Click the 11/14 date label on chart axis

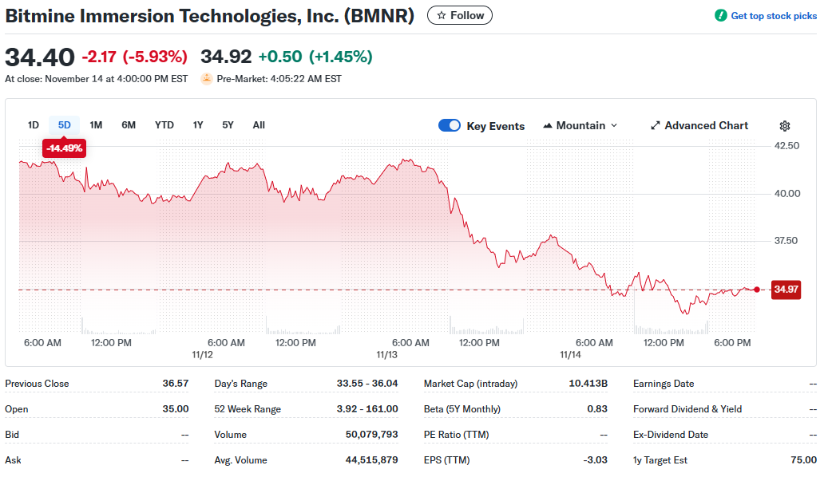[x=570, y=355]
